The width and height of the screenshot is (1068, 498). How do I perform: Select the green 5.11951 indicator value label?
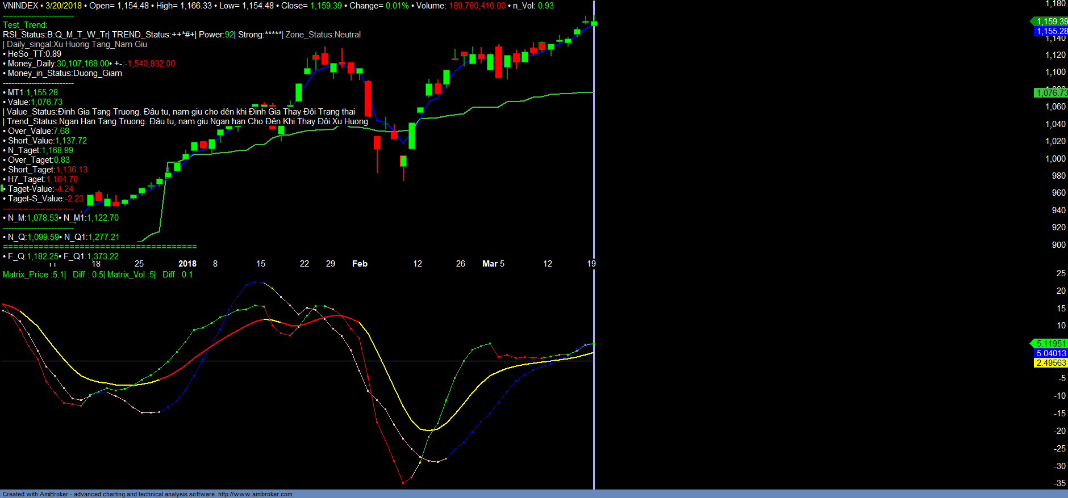coord(1050,344)
